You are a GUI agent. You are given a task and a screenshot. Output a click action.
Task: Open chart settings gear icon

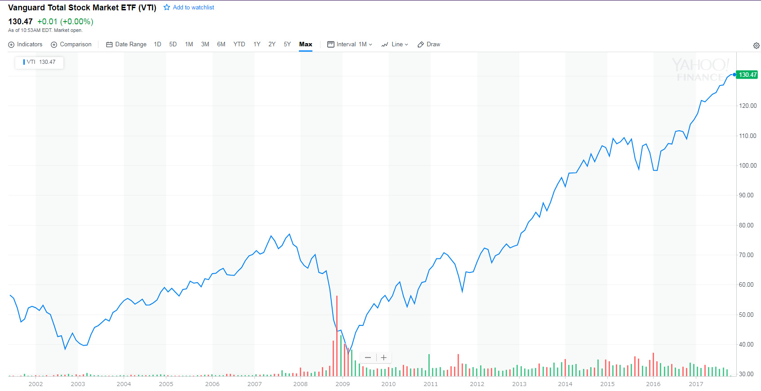[x=756, y=45]
